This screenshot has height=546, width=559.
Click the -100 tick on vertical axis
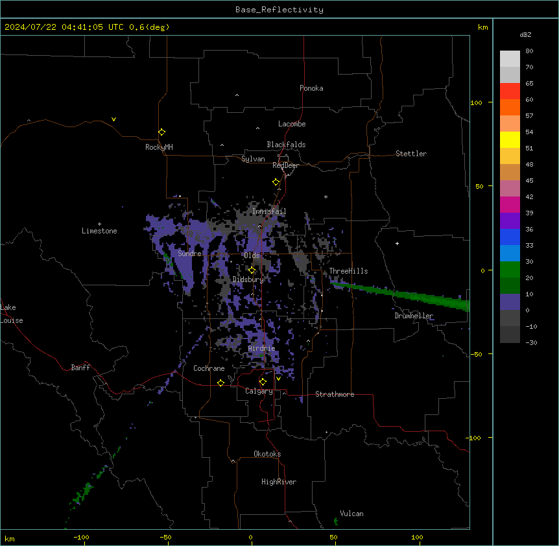(x=474, y=438)
